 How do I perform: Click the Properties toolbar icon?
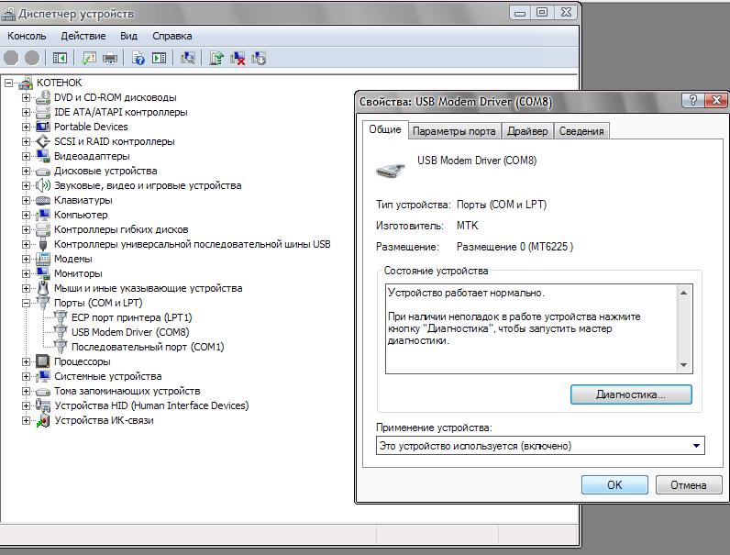pos(89,58)
